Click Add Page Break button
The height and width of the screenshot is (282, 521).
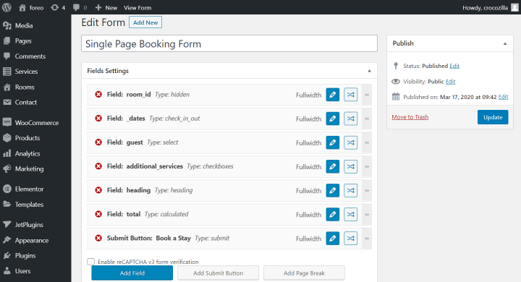(x=304, y=273)
